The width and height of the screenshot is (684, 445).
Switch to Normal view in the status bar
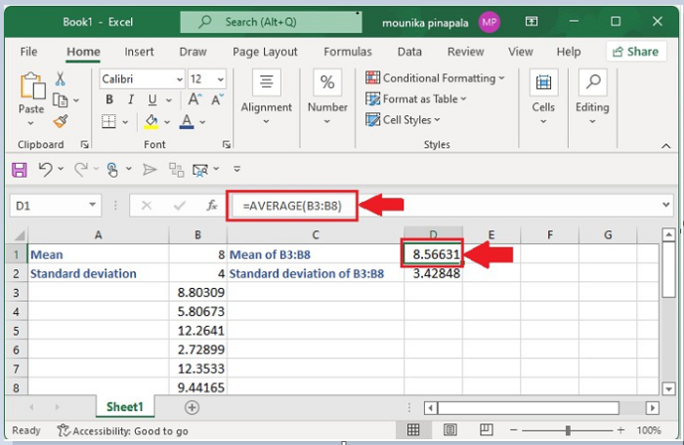tap(413, 430)
